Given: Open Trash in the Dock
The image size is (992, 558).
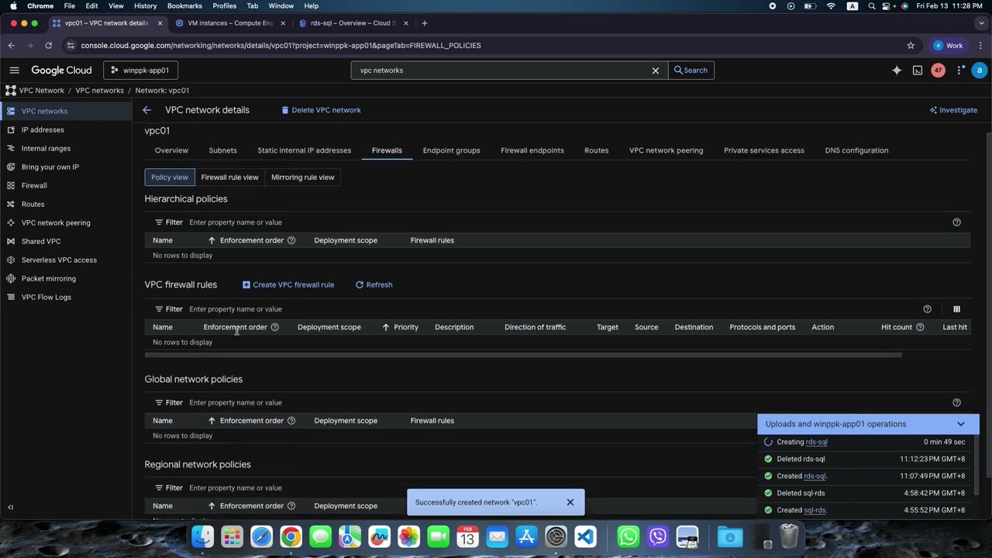Looking at the screenshot, I should click(789, 536).
